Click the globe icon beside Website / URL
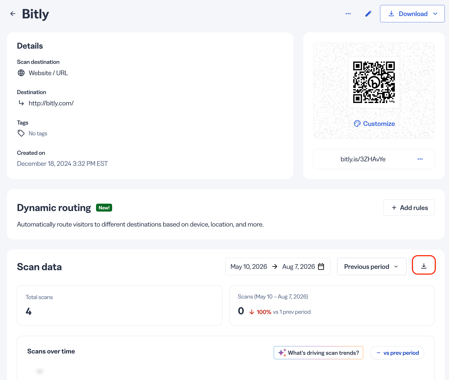Screen dimensions: 449x380 click(21, 73)
